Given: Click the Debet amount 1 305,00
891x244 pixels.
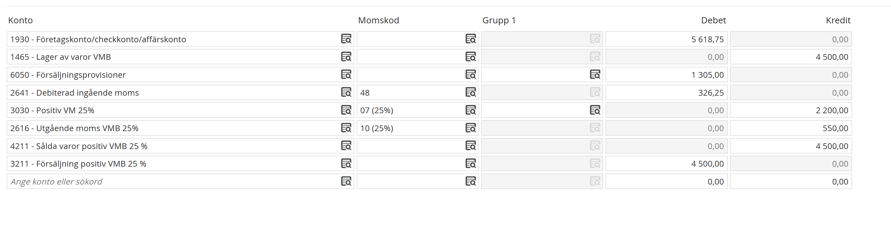Looking at the screenshot, I should 666,75.
